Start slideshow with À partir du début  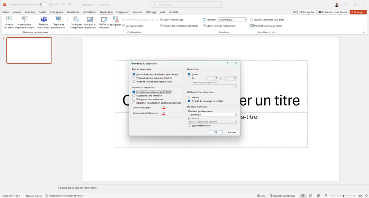coord(9,23)
